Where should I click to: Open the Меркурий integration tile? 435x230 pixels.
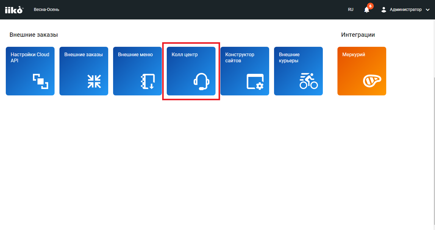coord(362,71)
